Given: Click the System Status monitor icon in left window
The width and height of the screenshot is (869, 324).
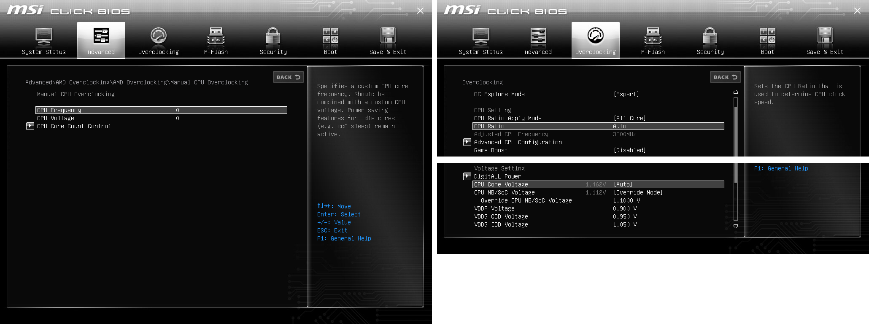Looking at the screenshot, I should tap(44, 36).
